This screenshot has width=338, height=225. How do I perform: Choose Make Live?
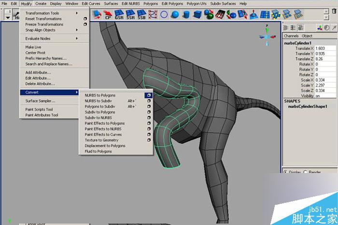click(x=33, y=47)
